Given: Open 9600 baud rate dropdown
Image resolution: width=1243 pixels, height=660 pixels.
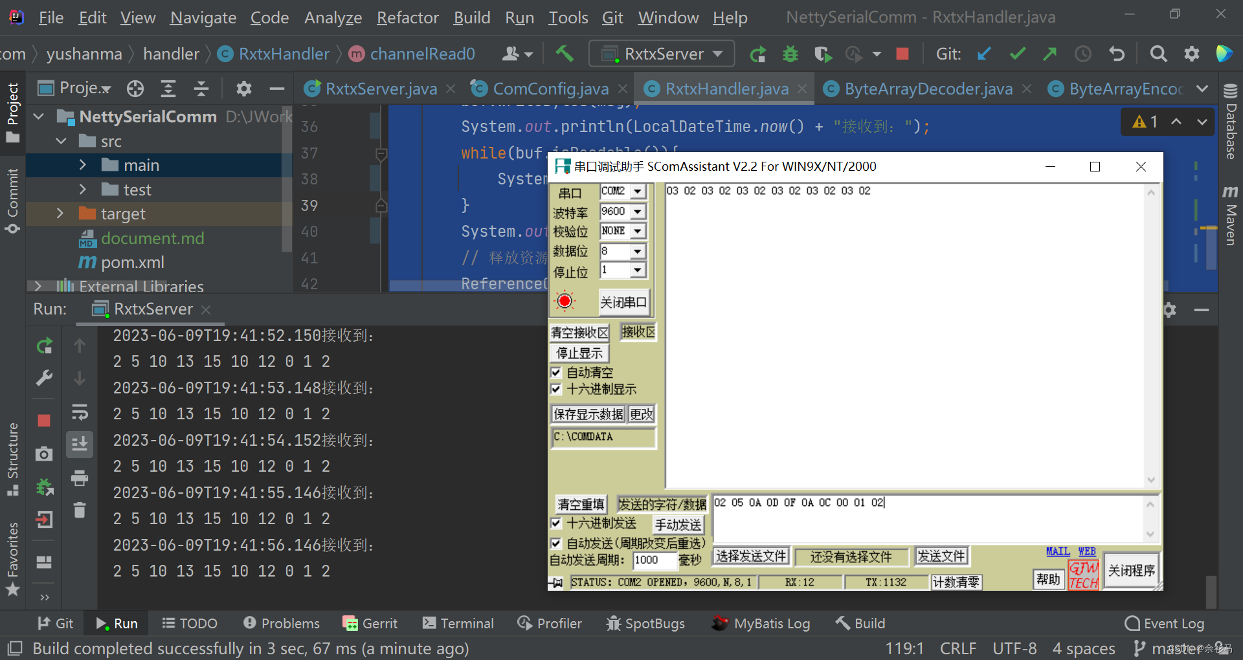Looking at the screenshot, I should pos(638,212).
